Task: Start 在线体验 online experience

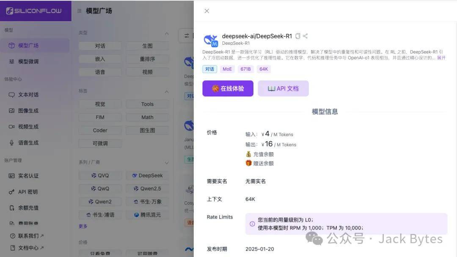Action: [228, 88]
